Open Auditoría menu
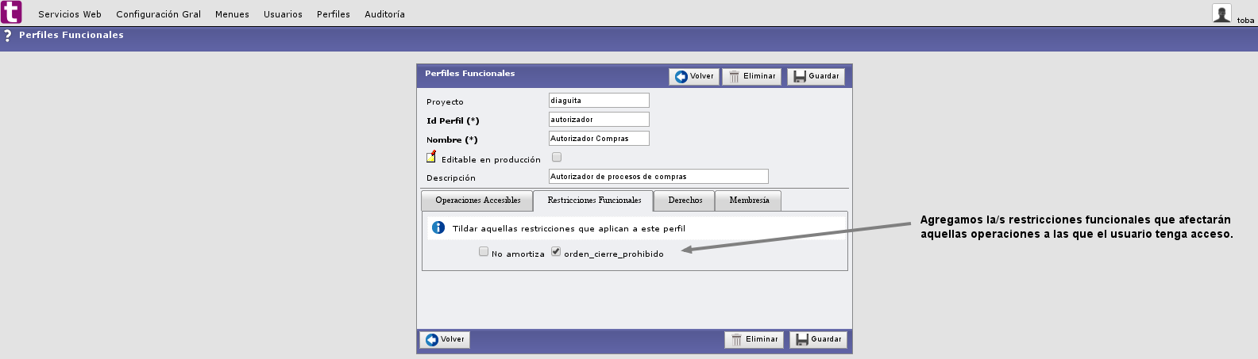The width and height of the screenshot is (1258, 359). point(384,14)
